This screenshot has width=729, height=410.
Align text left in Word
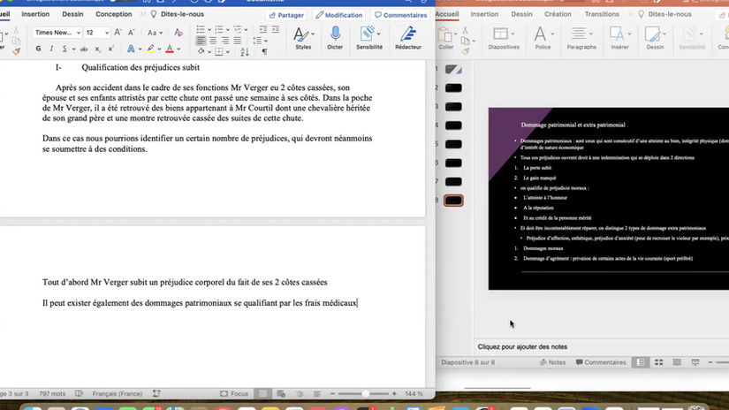[201, 41]
